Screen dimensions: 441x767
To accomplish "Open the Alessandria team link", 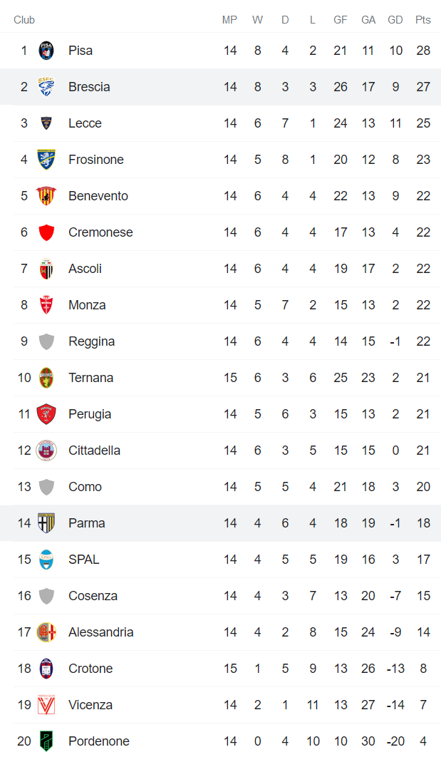I will tap(100, 632).
